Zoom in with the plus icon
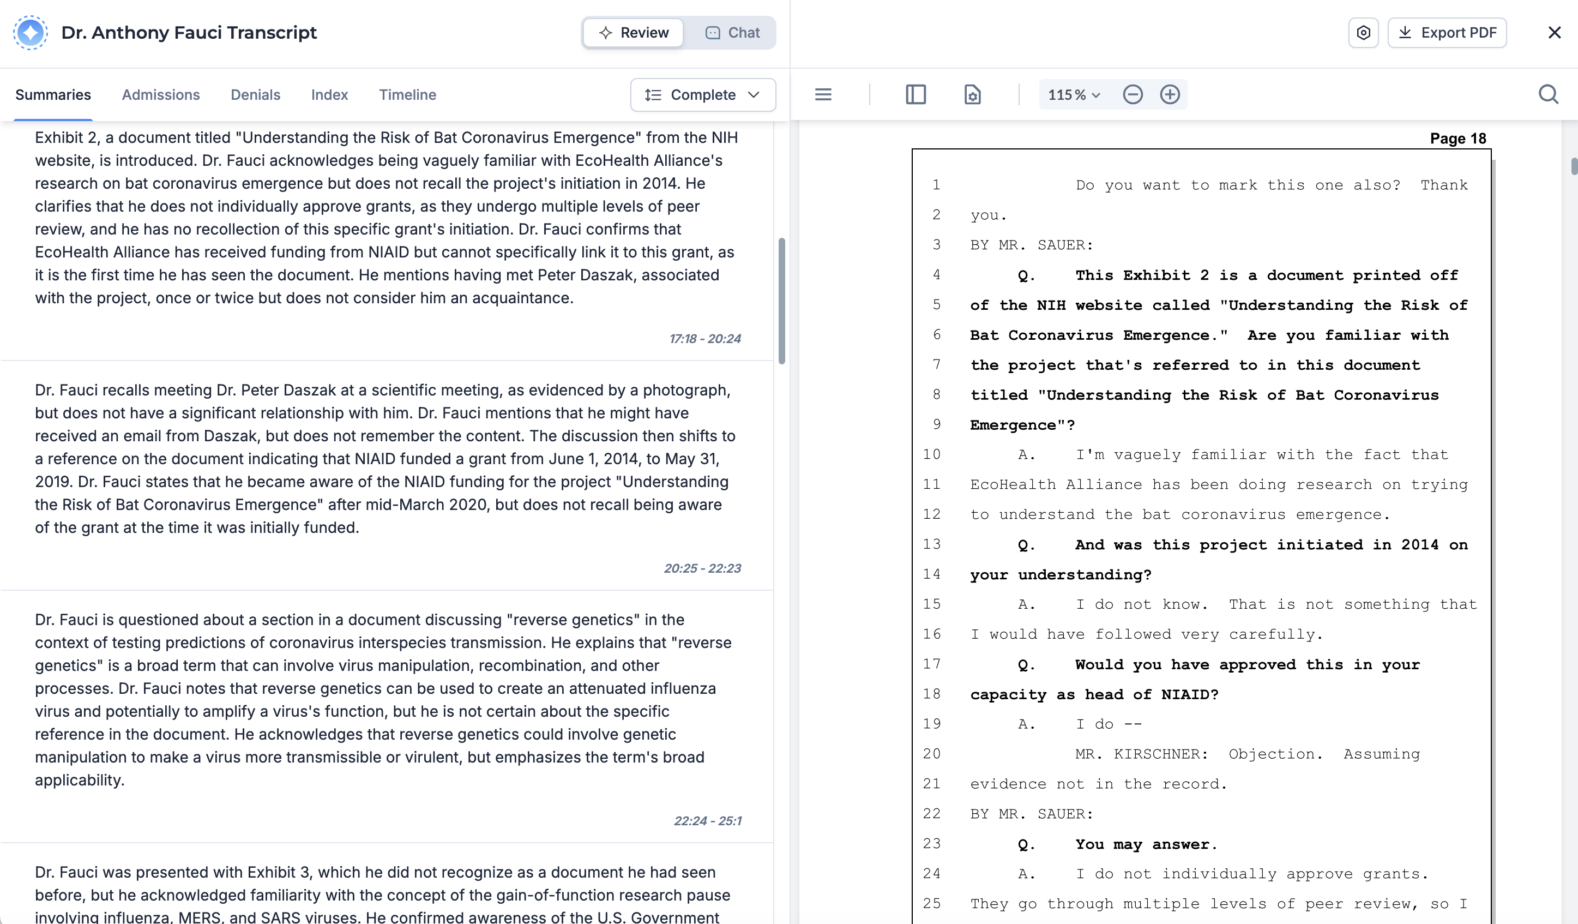 point(1169,94)
